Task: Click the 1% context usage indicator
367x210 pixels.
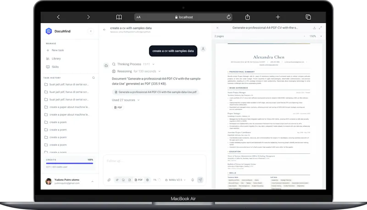Action: (157, 180)
